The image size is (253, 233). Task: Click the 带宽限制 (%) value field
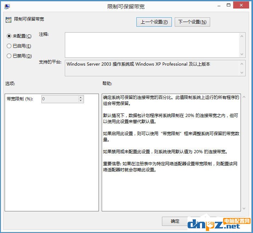pyautogui.click(x=60, y=99)
